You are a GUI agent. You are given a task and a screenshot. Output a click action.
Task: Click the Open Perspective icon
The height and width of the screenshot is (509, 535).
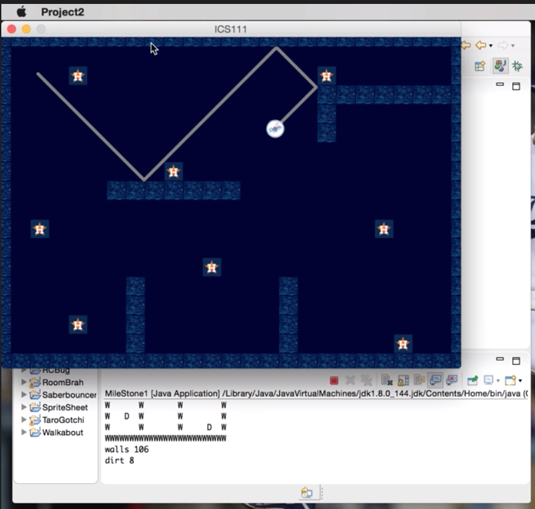tap(480, 66)
